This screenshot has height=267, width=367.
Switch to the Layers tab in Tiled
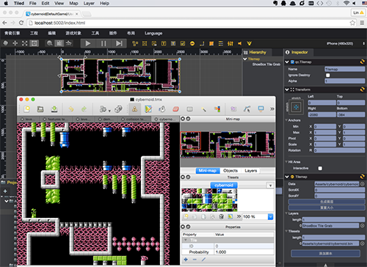251,171
